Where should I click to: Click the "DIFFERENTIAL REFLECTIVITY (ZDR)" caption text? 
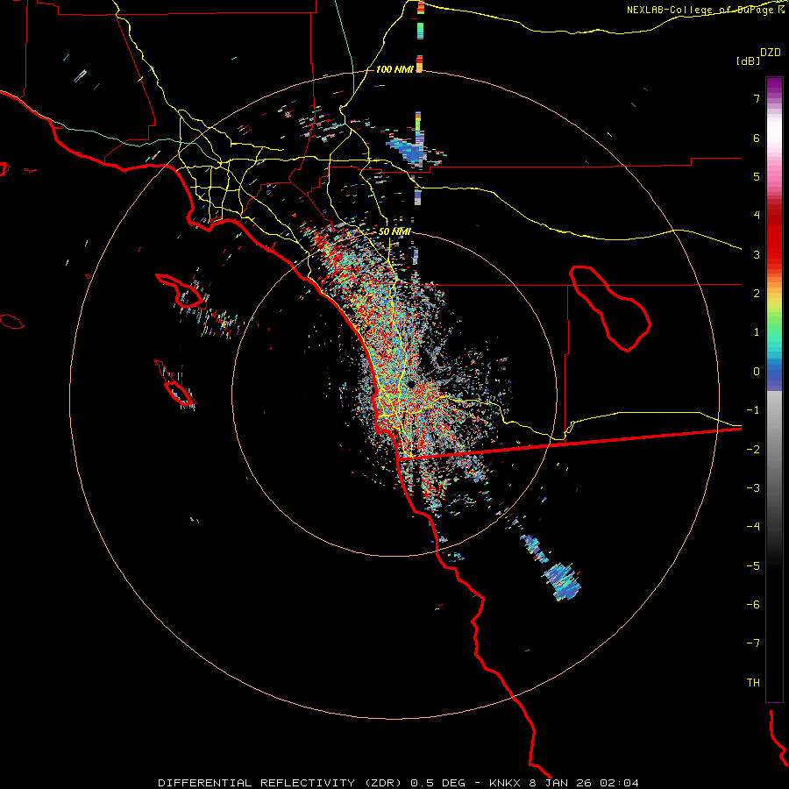tap(281, 783)
